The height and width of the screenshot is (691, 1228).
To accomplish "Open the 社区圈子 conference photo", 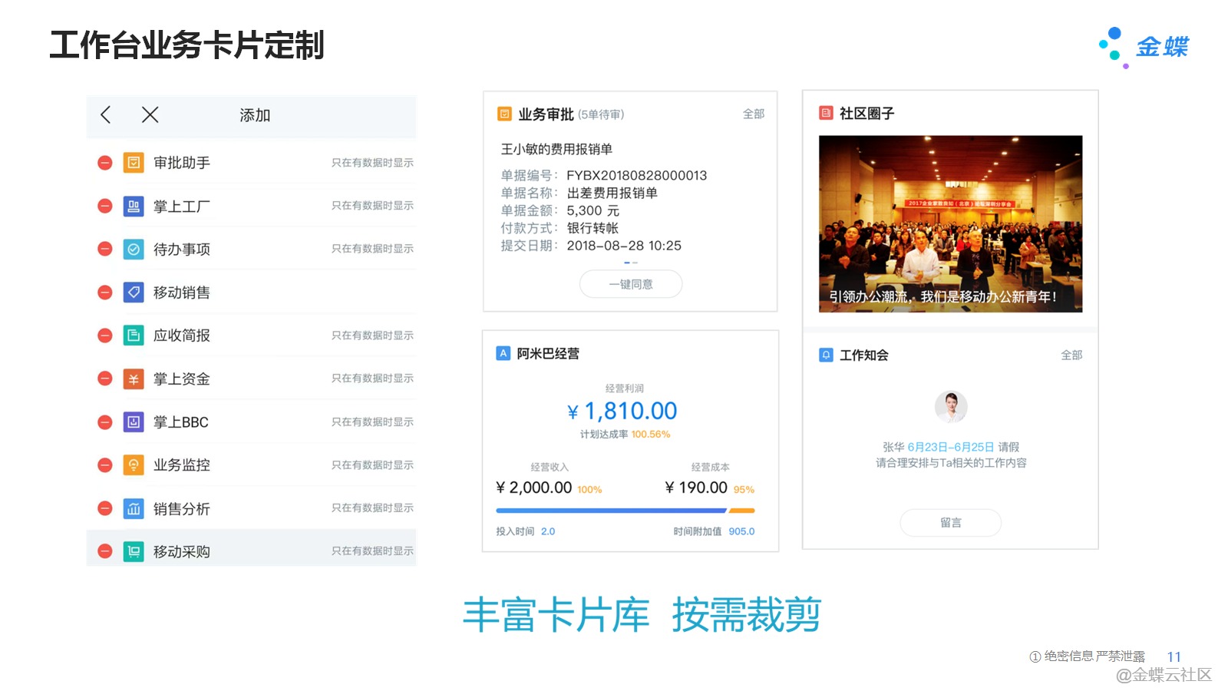I will coord(950,223).
